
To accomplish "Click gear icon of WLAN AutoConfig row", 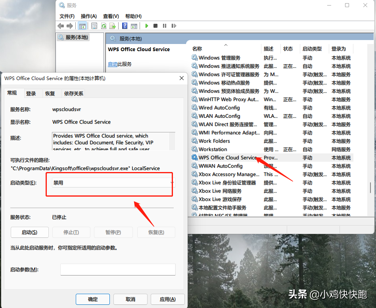I will [x=194, y=116].
